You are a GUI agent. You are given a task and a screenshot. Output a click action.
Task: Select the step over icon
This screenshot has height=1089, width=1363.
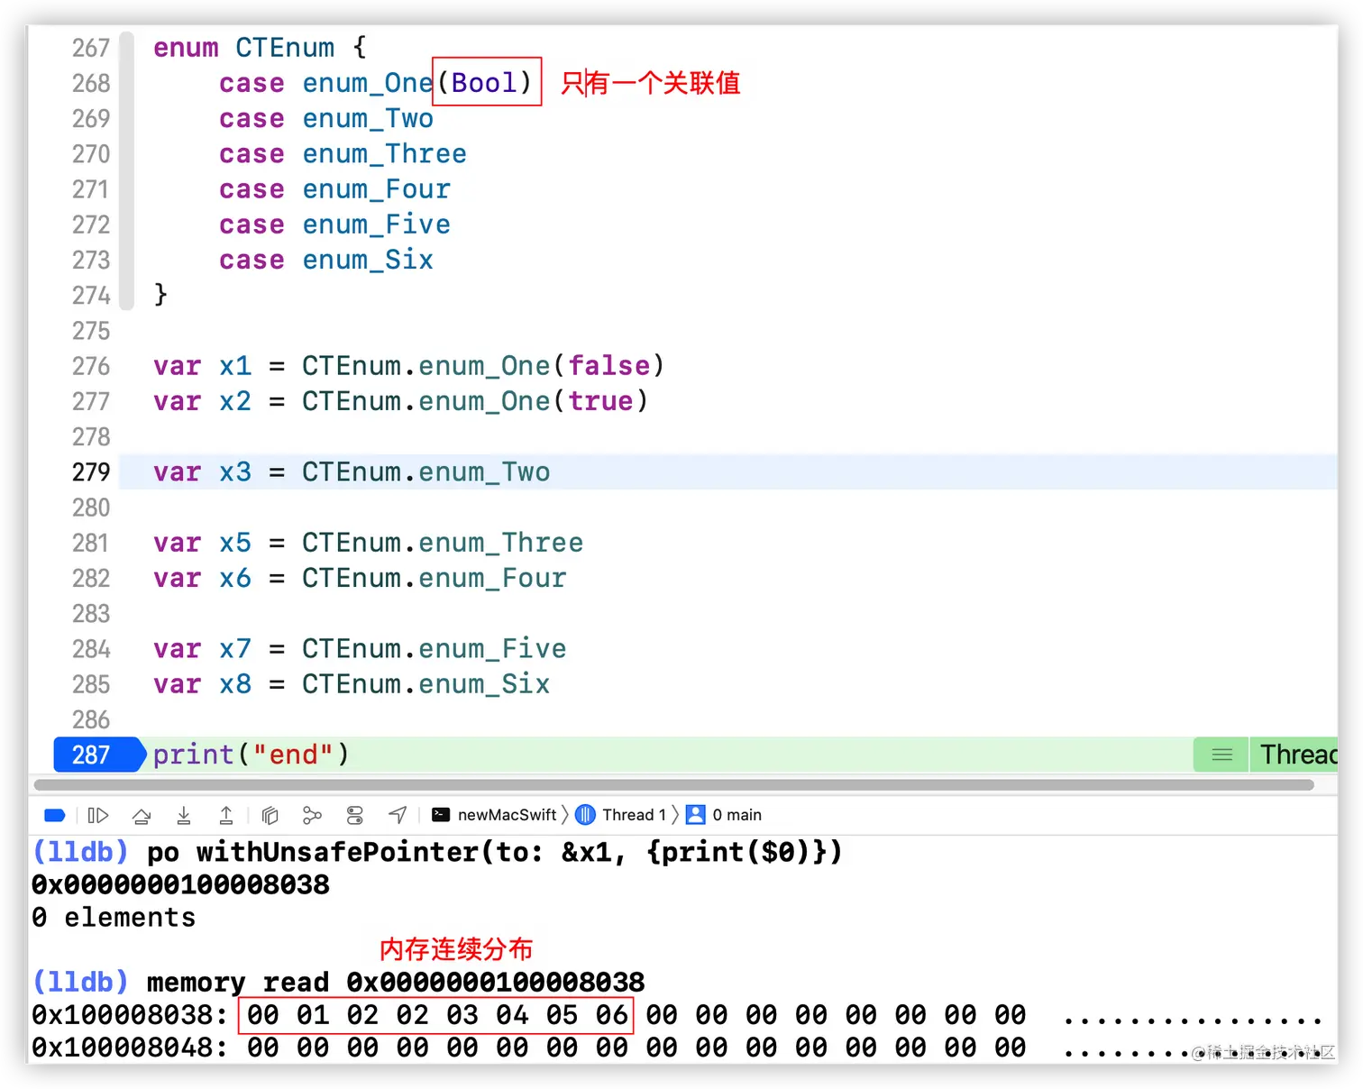[142, 814]
